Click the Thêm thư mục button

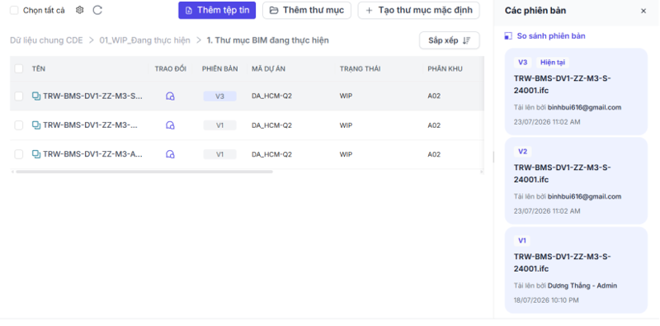point(307,10)
